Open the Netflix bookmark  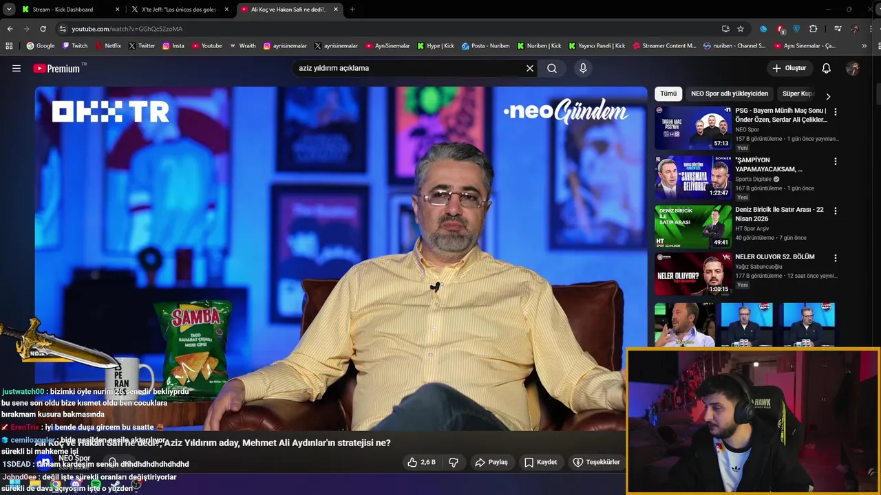108,46
